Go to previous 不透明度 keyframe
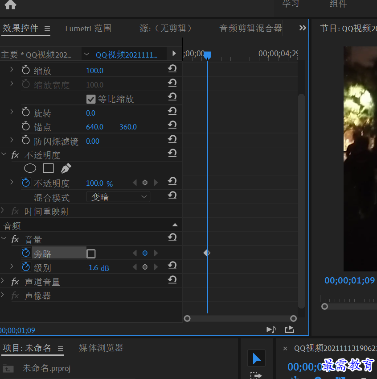The height and width of the screenshot is (379, 377). [x=135, y=183]
